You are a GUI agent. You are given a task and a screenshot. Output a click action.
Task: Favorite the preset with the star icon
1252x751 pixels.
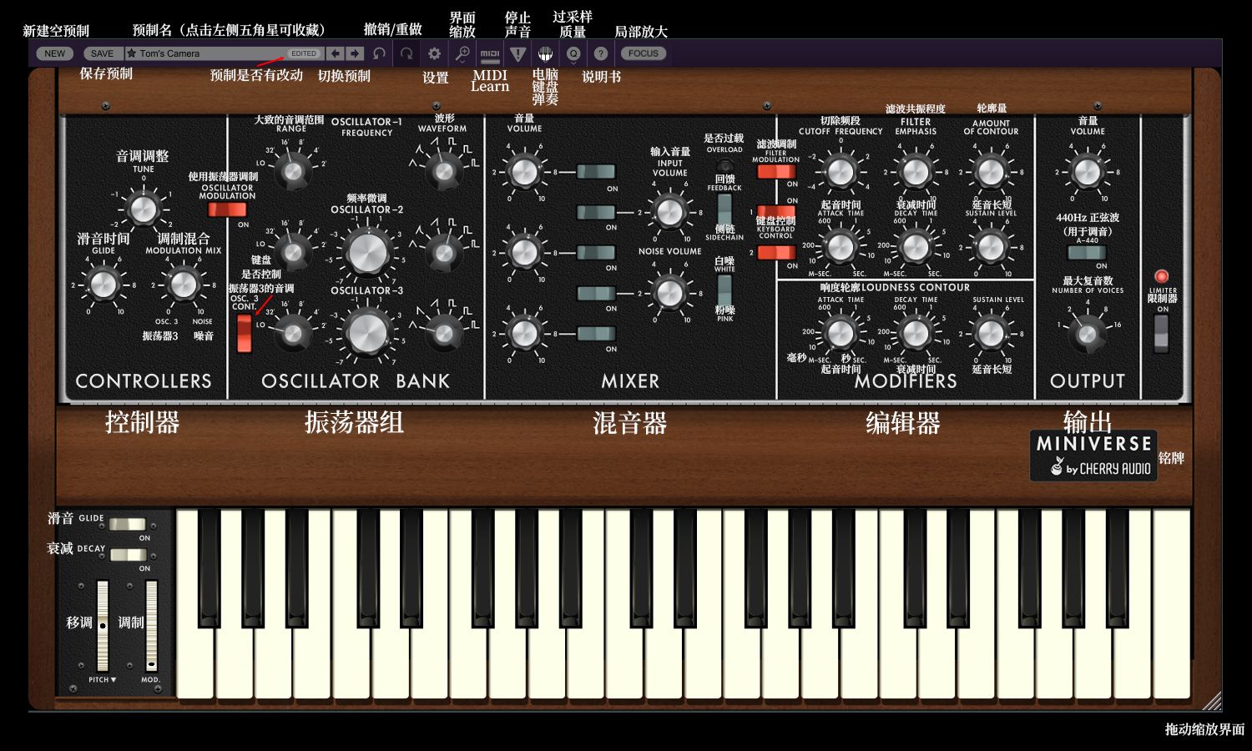coord(131,53)
